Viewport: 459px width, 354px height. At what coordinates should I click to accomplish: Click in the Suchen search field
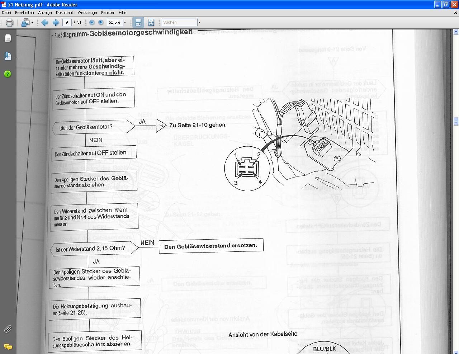coord(179,22)
